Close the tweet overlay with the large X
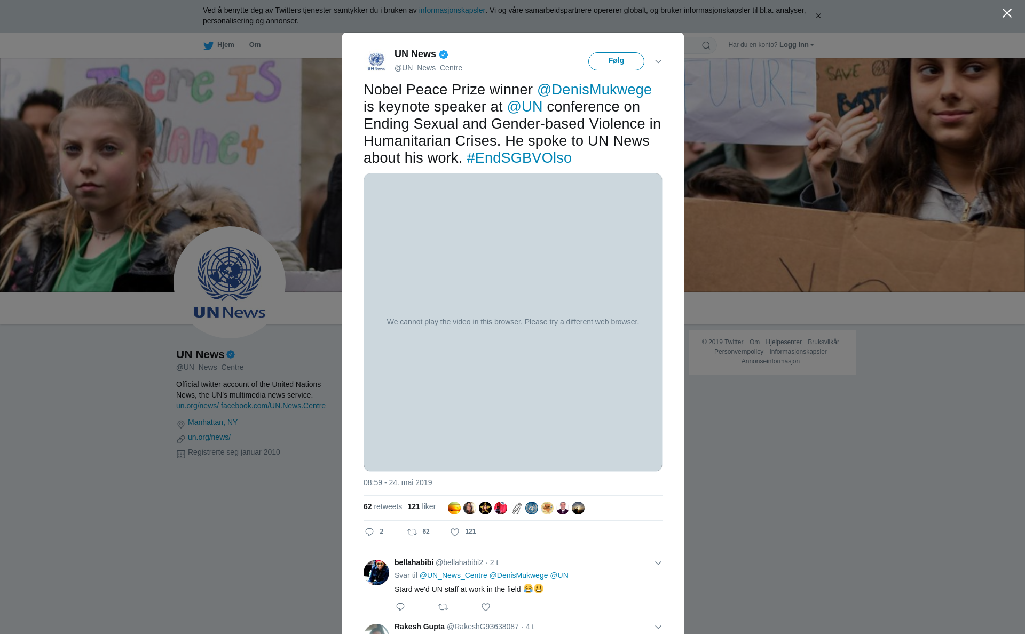The image size is (1025, 634). pyautogui.click(x=1007, y=13)
